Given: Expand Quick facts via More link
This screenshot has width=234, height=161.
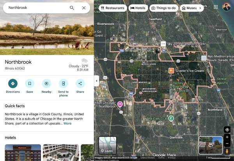Looking at the screenshot, I should 67,124.
